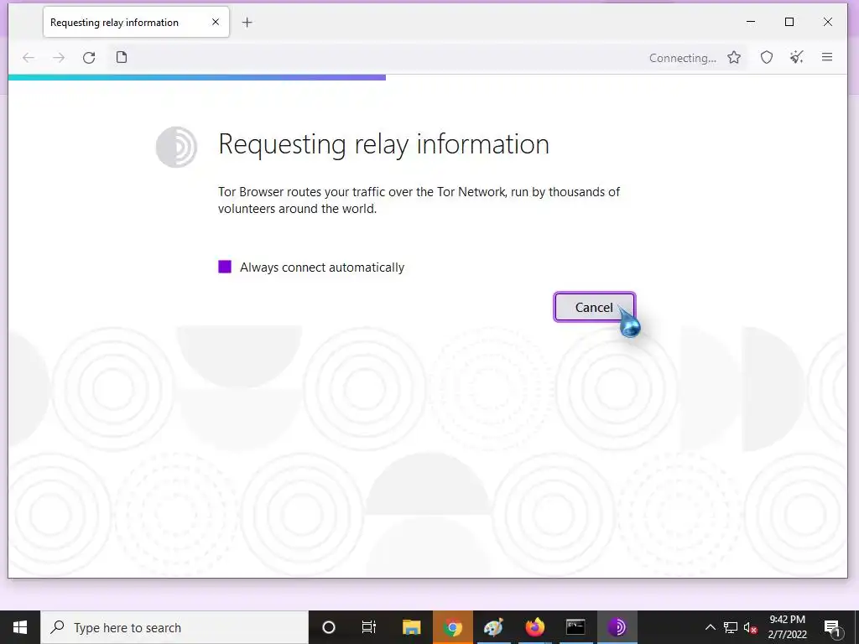Maximize the Tor Browser window
This screenshot has height=644, width=859.
[x=789, y=22]
